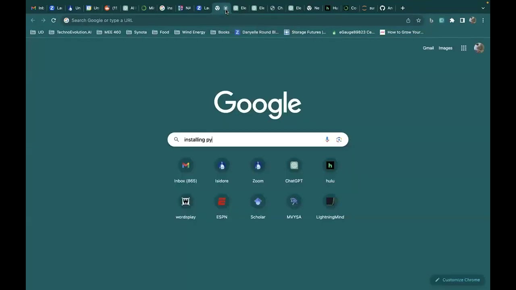Switch to the GitHub 'An' tab
This screenshot has height=290, width=516.
(x=386, y=8)
